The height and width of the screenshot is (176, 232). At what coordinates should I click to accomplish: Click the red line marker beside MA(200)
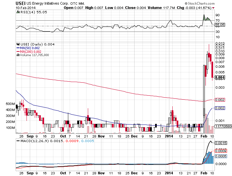point(18,51)
